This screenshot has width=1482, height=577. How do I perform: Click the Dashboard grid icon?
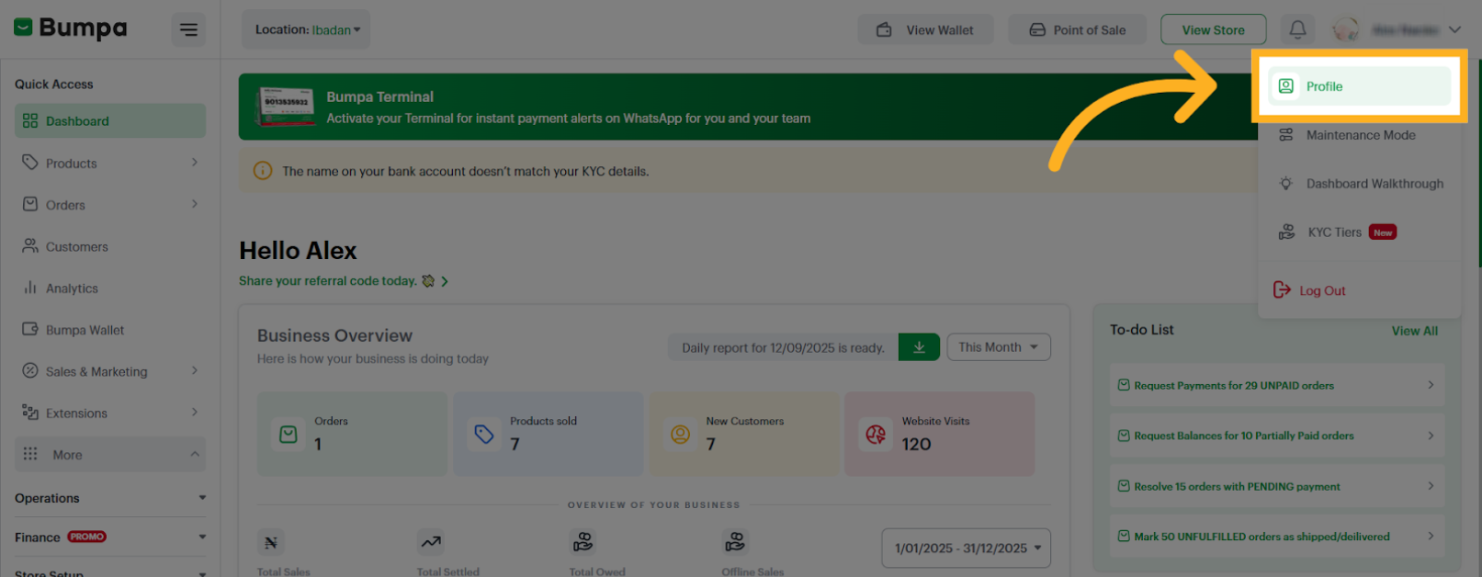click(x=30, y=120)
